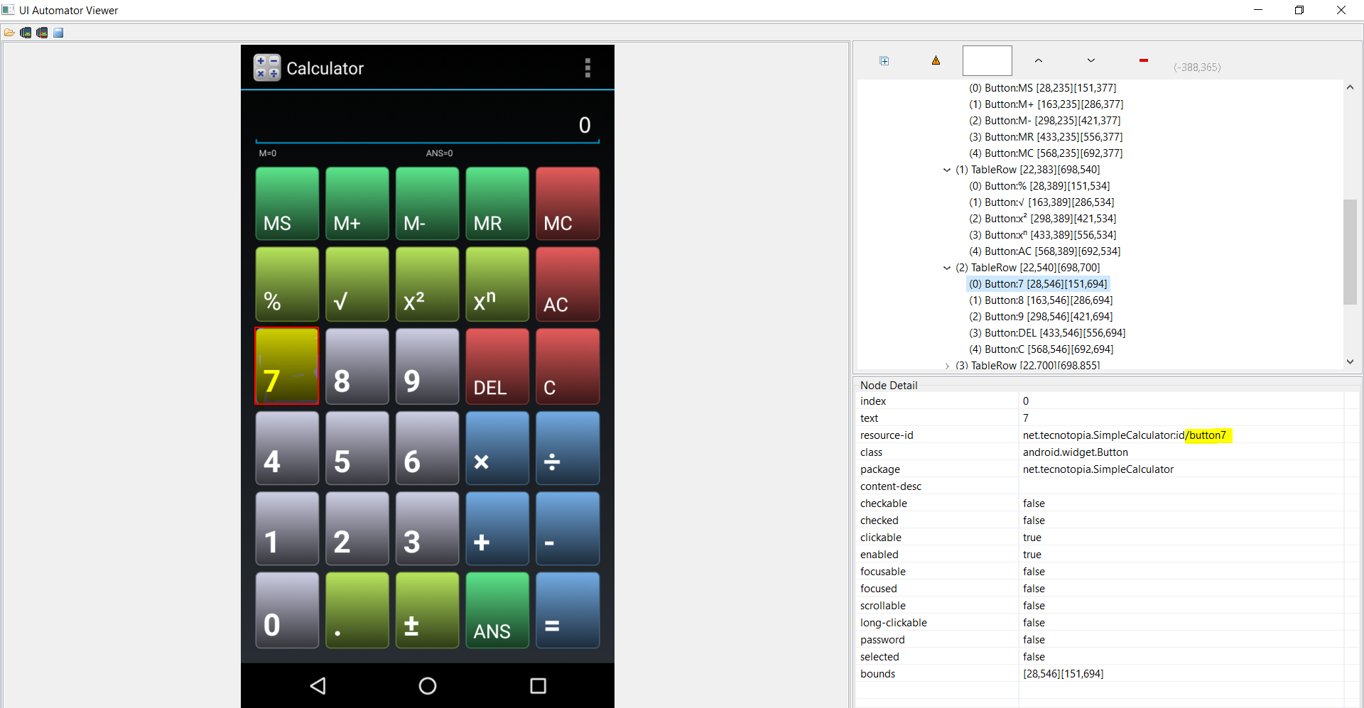The height and width of the screenshot is (708, 1364).
Task: Go to the next search result arrow
Action: [1091, 60]
